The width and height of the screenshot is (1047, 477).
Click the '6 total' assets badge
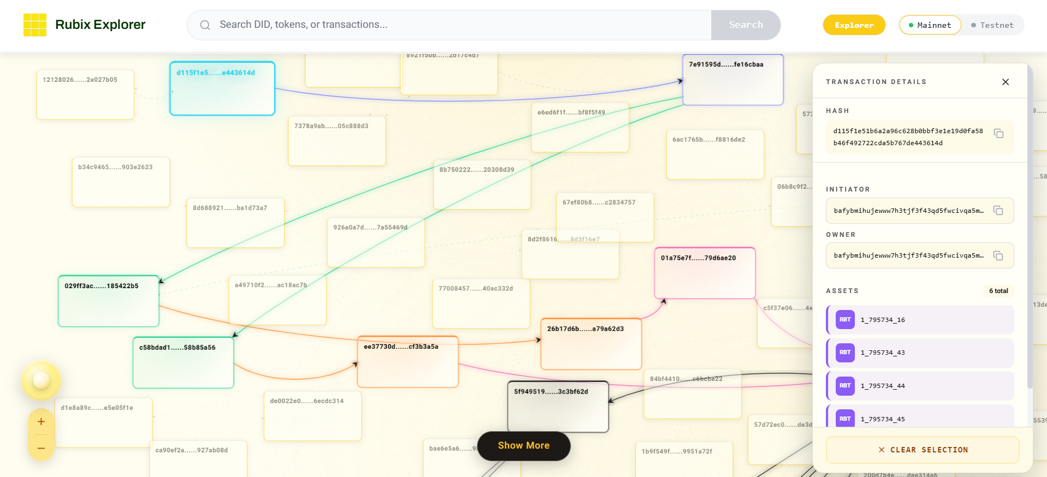pos(998,291)
